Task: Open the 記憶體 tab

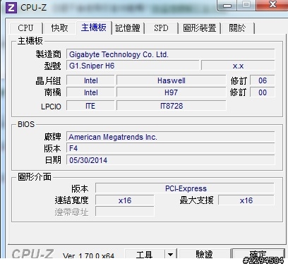Action: [128, 28]
